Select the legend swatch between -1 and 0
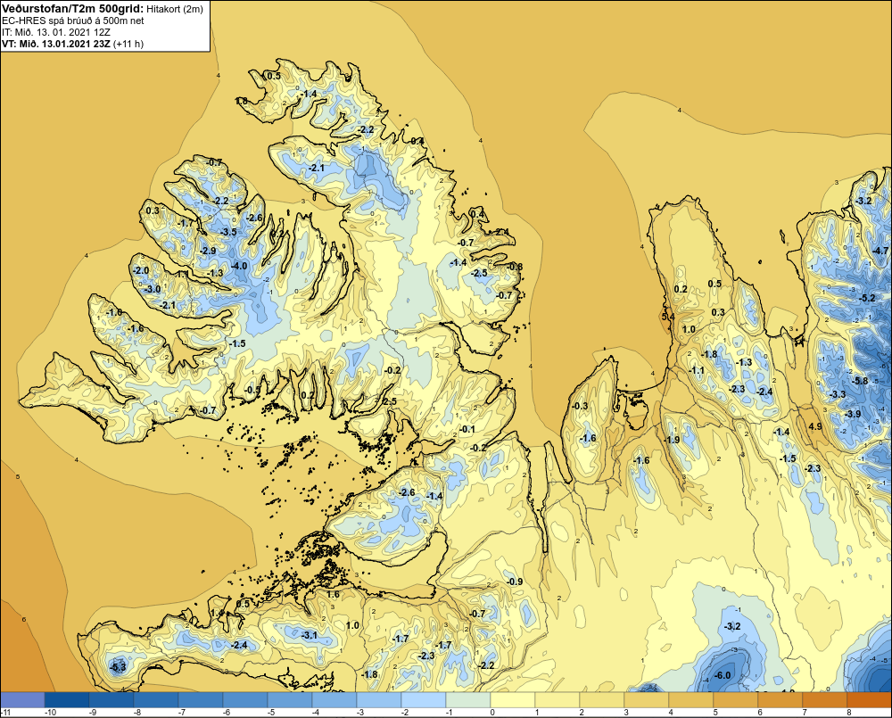This screenshot has width=892, height=718. (468, 700)
